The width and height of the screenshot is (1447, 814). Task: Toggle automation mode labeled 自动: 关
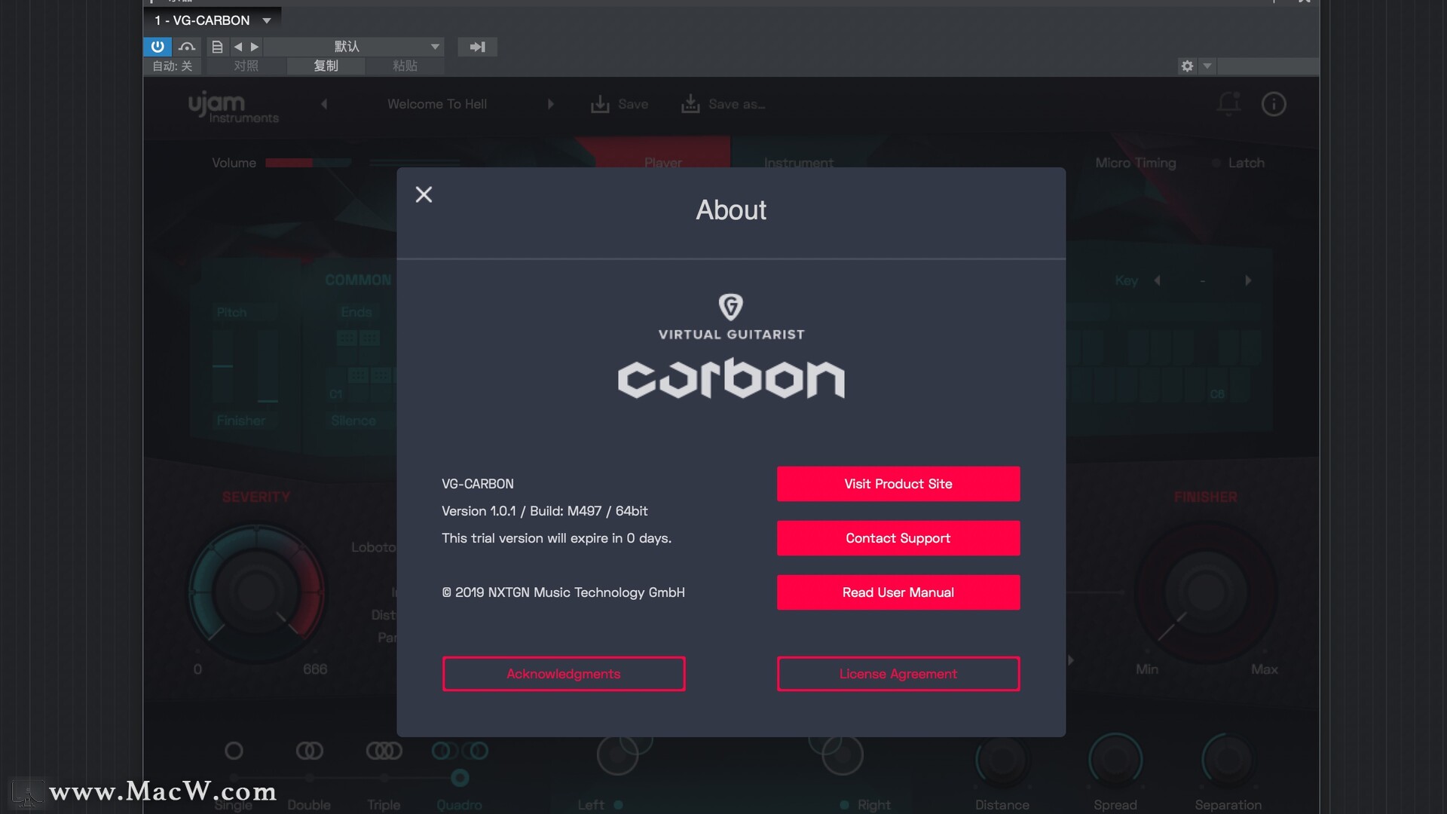pos(172,66)
